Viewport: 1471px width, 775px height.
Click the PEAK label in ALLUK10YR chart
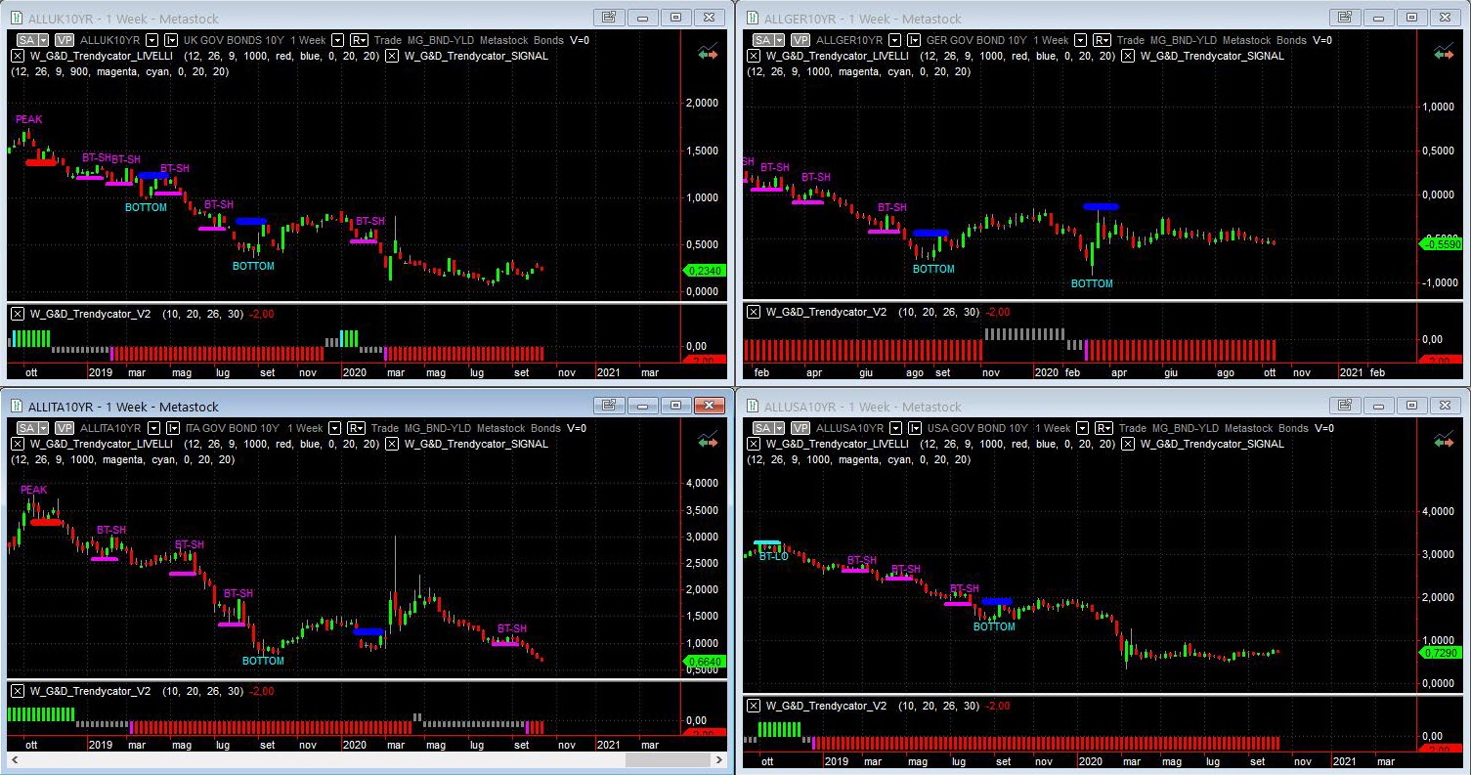tap(28, 119)
